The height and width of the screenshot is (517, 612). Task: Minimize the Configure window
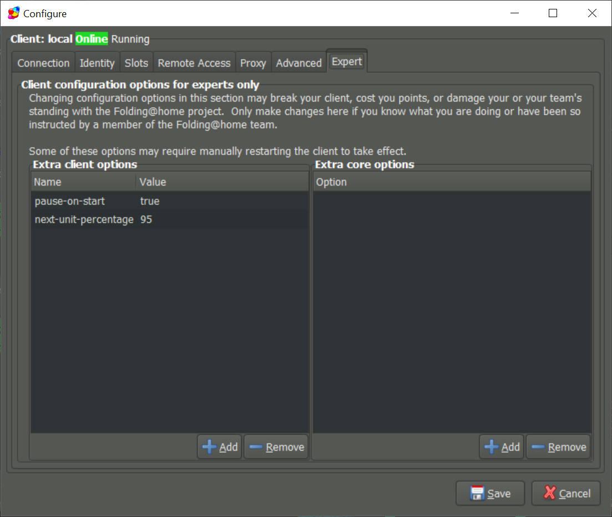pos(515,13)
